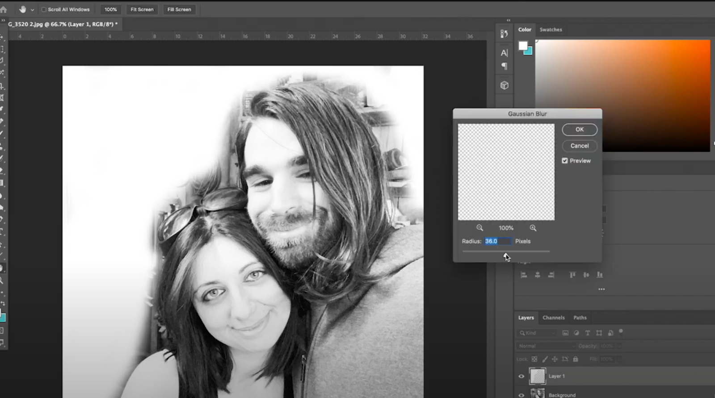
Task: Toggle the Preview checkbox in Gaussian Blur
Action: pyautogui.click(x=565, y=161)
